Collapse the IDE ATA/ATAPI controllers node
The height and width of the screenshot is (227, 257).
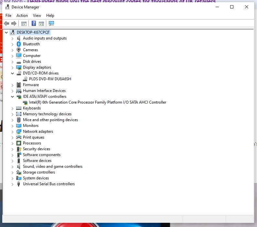13,96
